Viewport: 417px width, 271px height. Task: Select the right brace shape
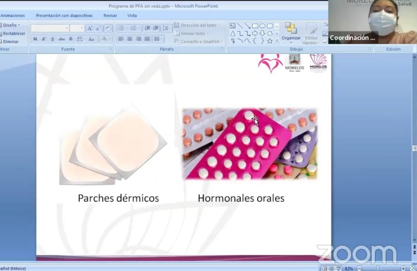pos(262,41)
